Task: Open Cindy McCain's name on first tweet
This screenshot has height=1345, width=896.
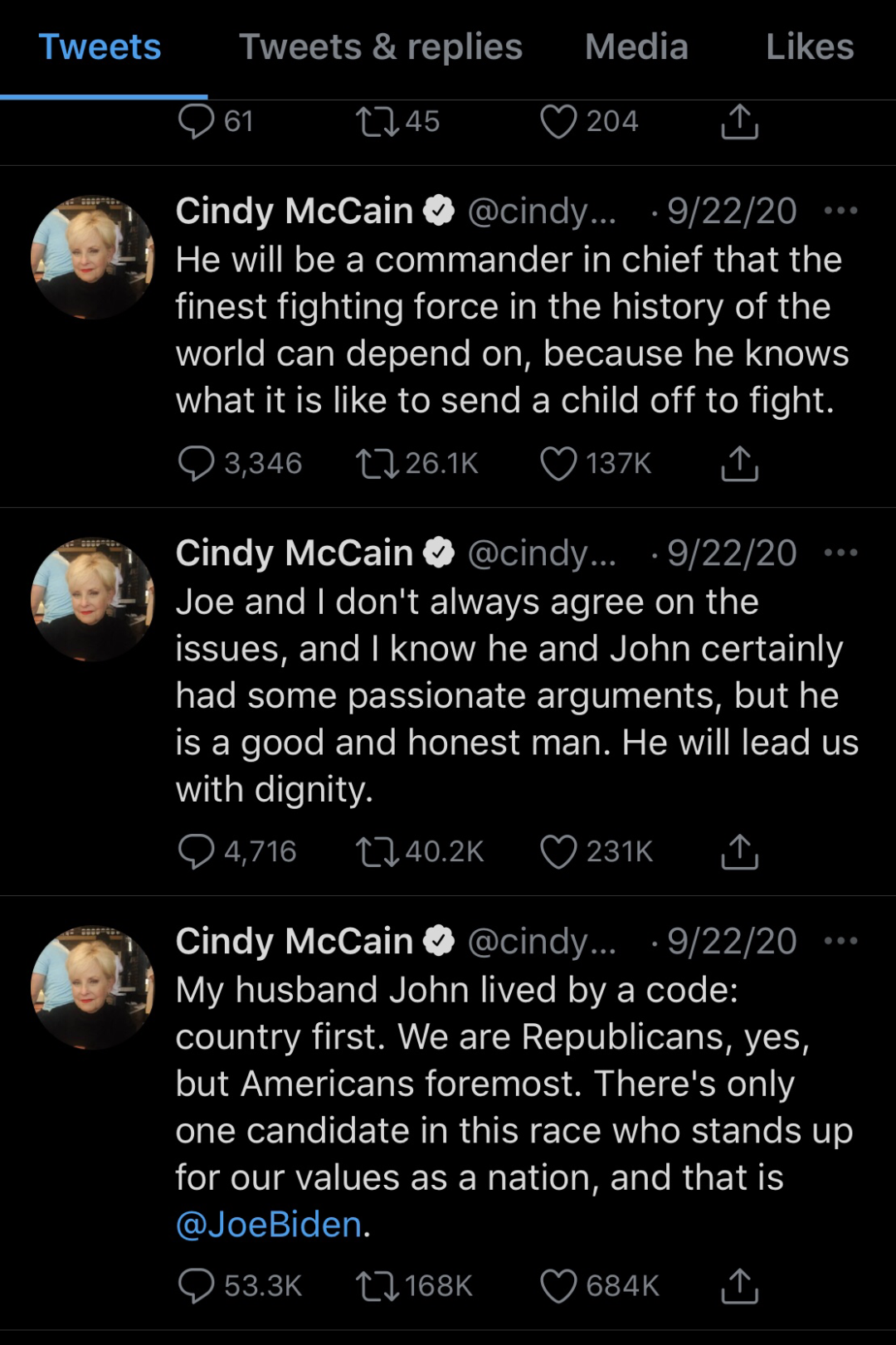Action: click(295, 211)
